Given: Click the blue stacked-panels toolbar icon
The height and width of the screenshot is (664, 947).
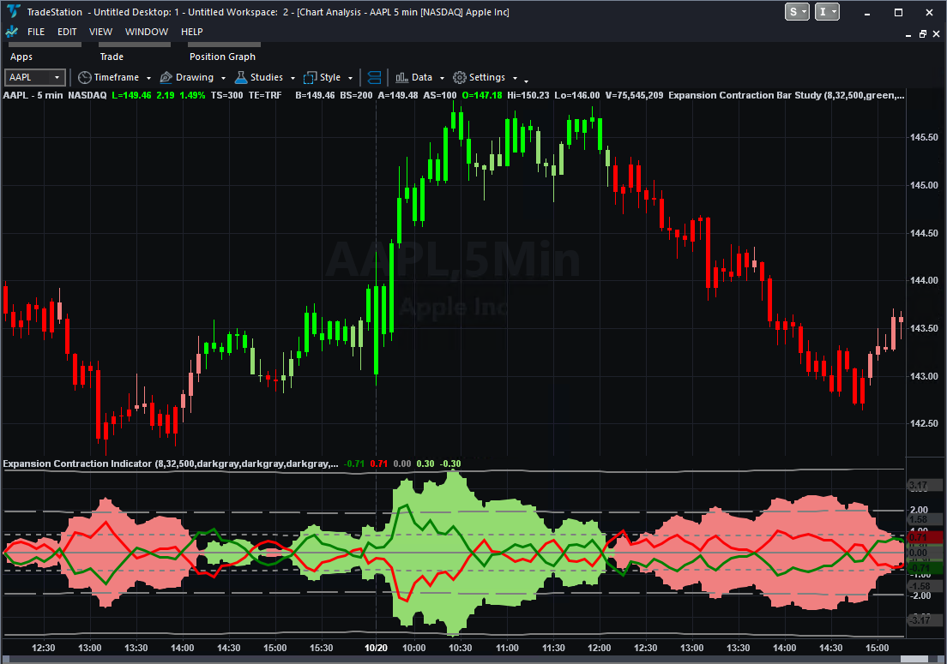Looking at the screenshot, I should point(375,77).
